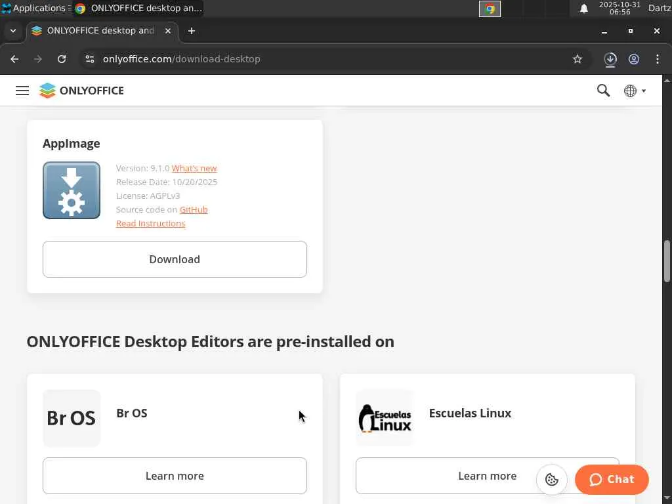Viewport: 672px width, 504px height.
Task: Select the ONLYOFFICE desktop browser tab
Action: click(x=102, y=31)
